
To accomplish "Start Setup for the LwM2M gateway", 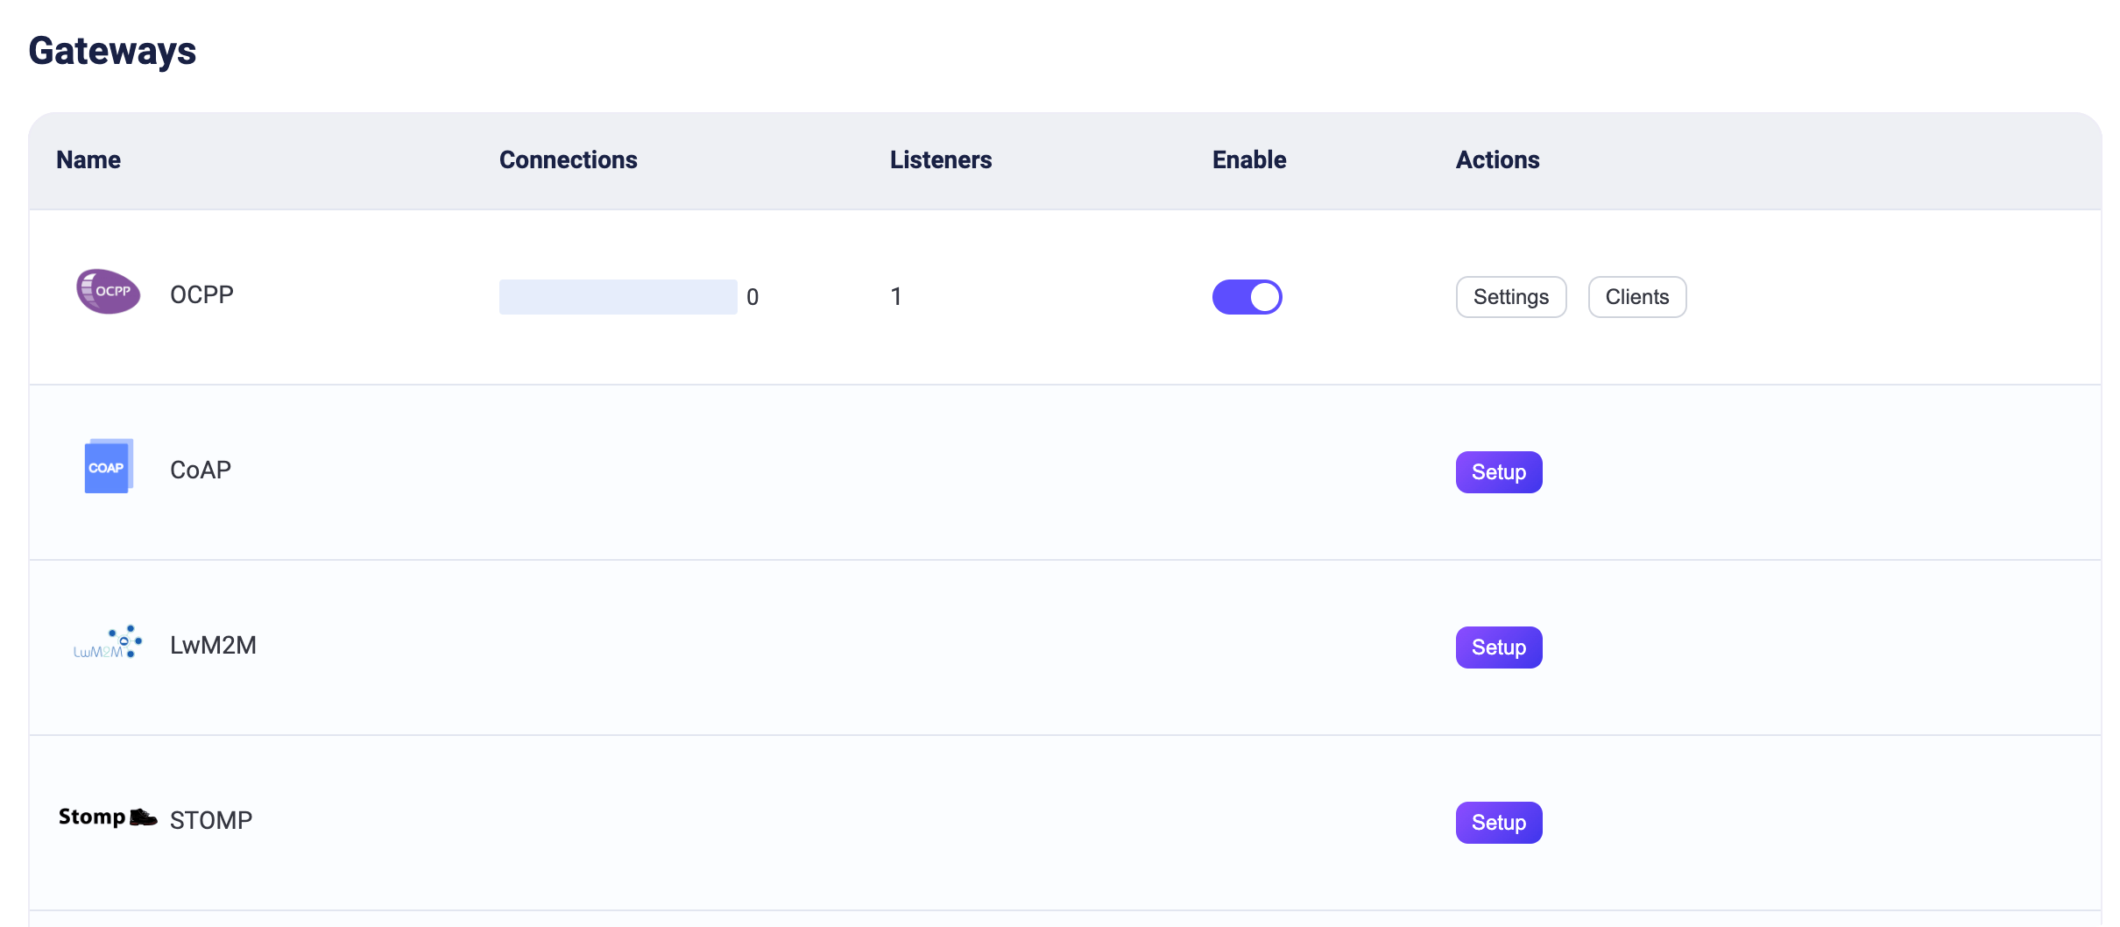I will click(1498, 647).
